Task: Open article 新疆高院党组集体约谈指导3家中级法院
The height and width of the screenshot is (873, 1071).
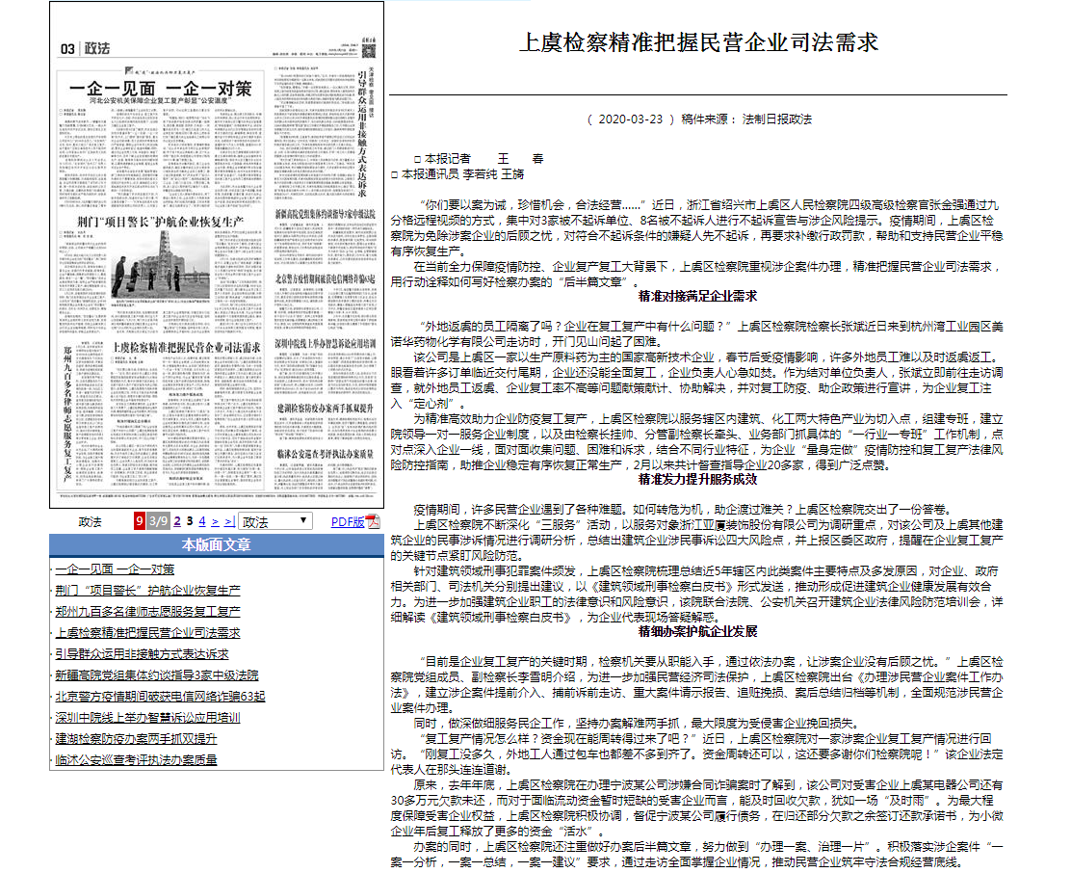Action: (157, 675)
